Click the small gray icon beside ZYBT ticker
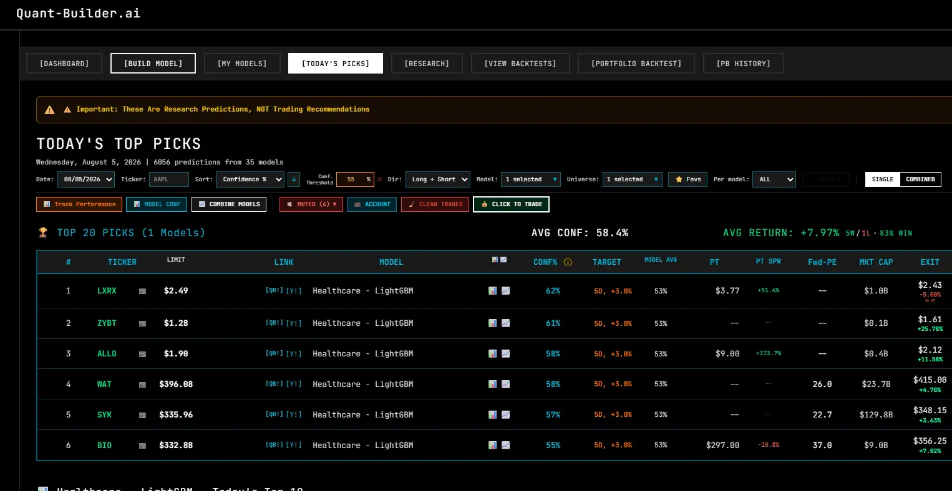 (142, 323)
